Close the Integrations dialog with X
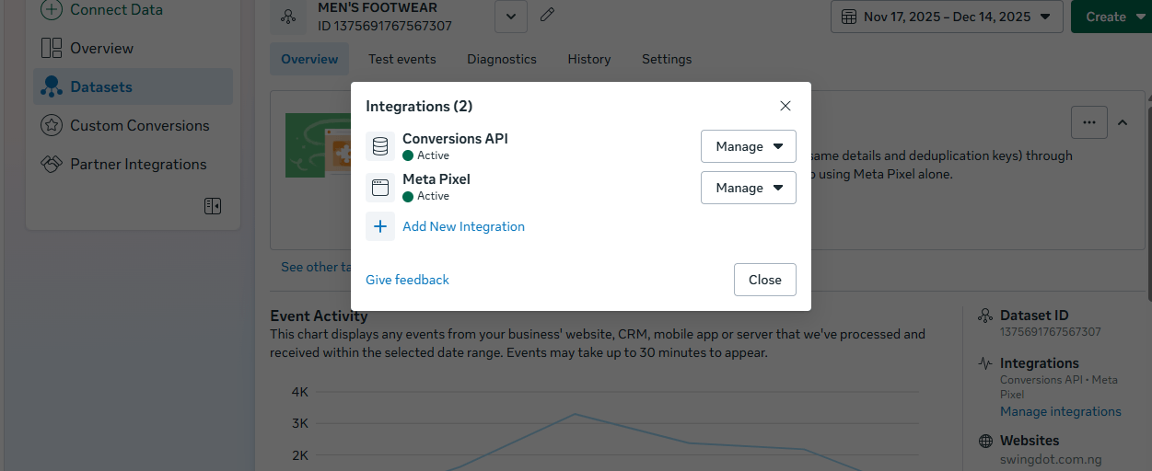Screen dimensions: 1152x471 click(785, 106)
